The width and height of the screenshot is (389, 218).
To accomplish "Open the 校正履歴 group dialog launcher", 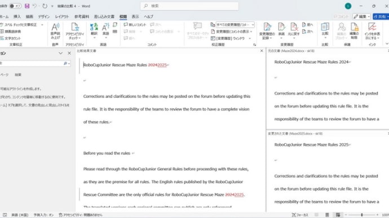I will coord(254,45).
